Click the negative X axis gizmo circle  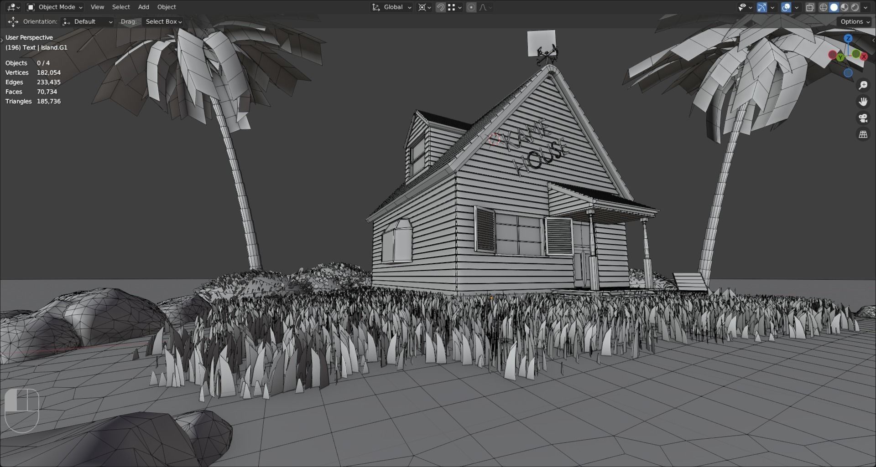832,55
